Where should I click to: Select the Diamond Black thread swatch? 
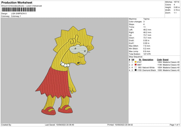point(135,70)
